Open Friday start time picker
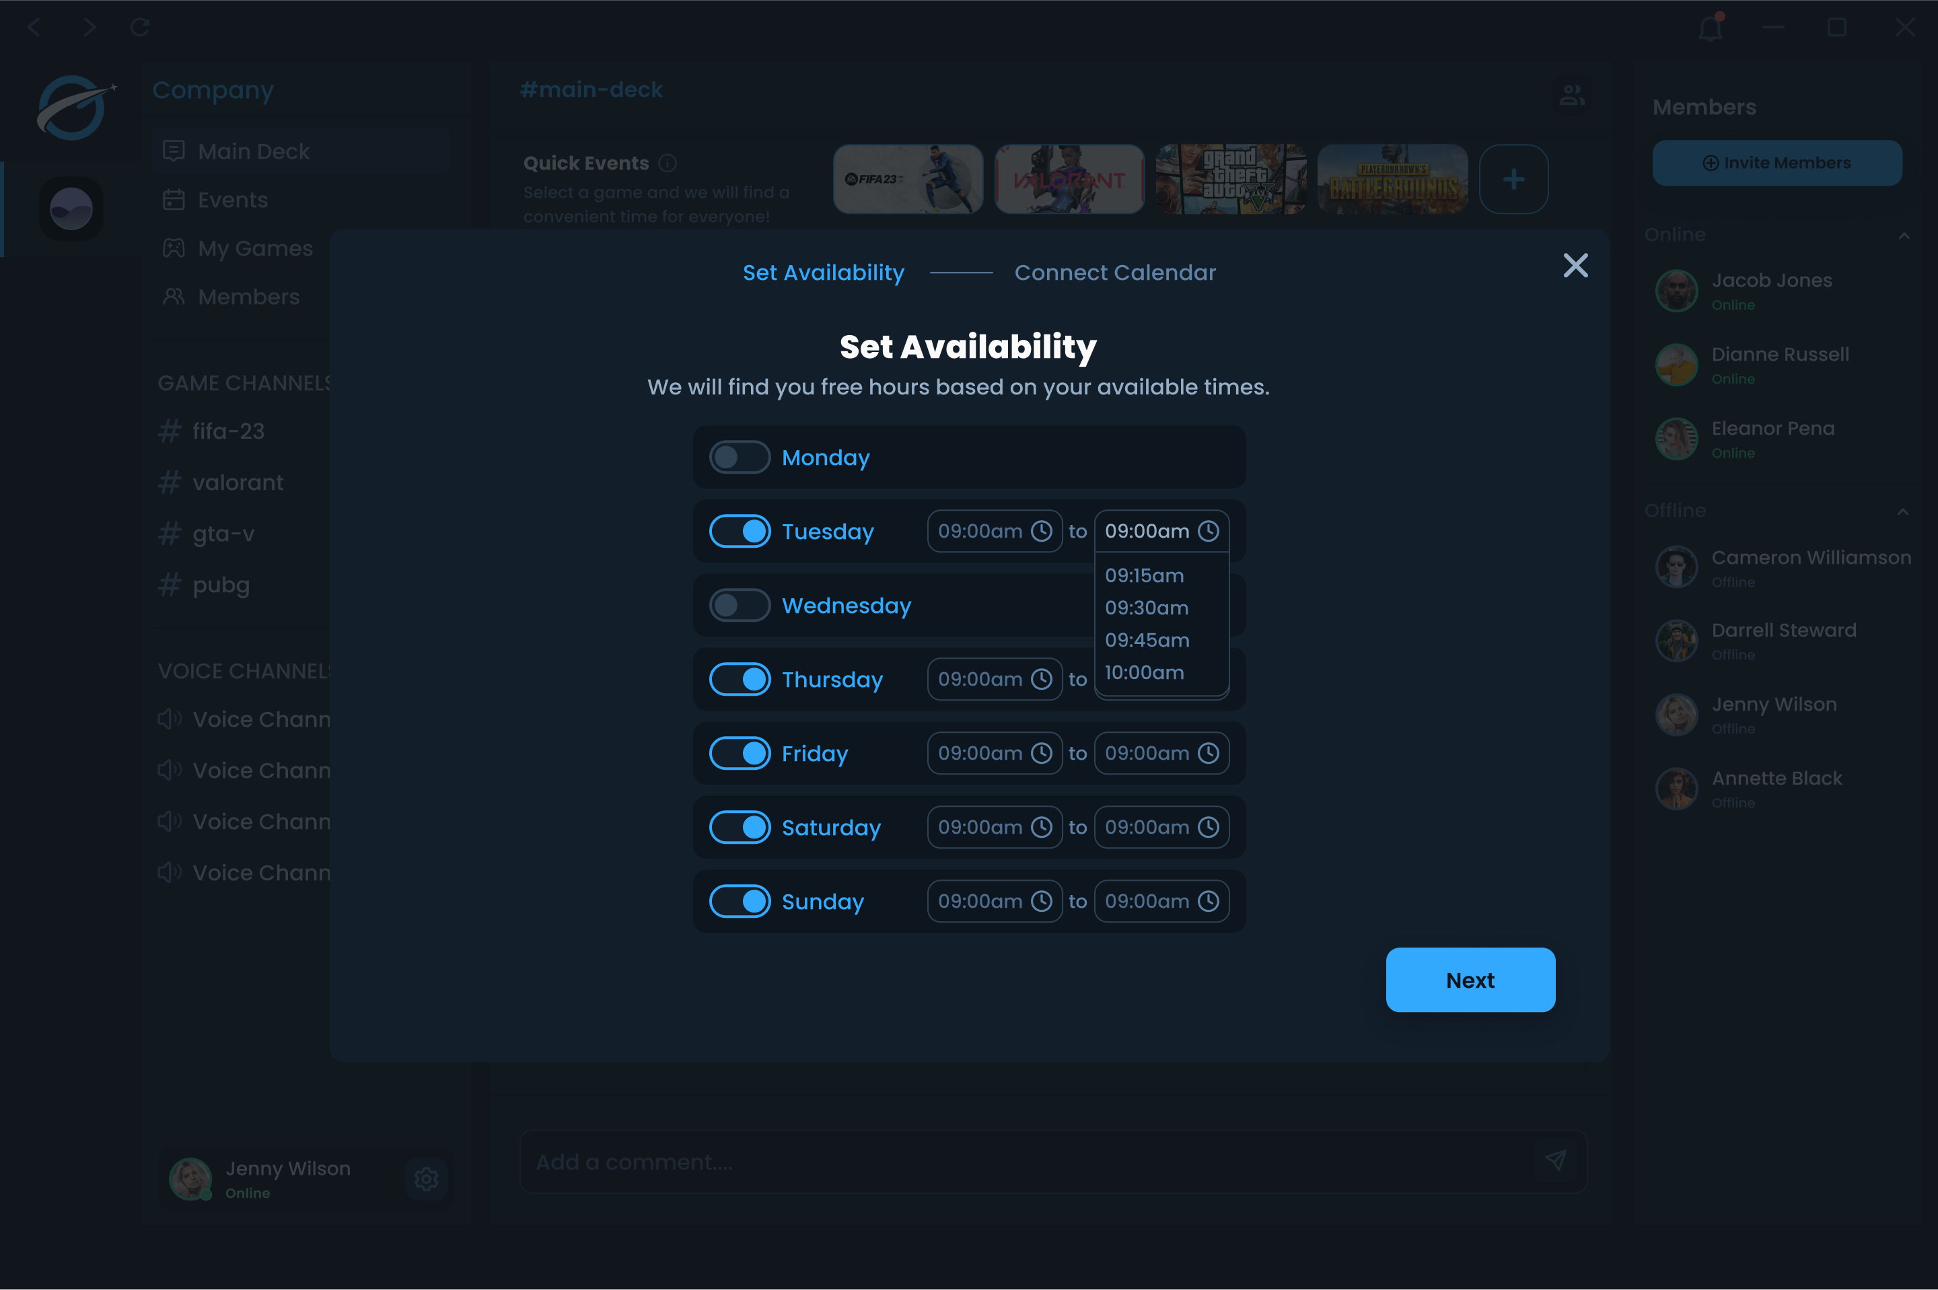This screenshot has height=1290, width=1938. tap(995, 754)
